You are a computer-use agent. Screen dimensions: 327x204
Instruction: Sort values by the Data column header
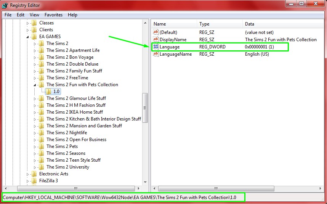[283, 24]
